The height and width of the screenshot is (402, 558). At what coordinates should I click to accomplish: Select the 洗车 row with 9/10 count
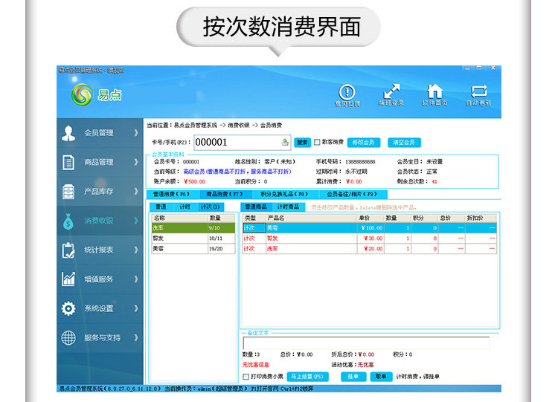point(193,228)
